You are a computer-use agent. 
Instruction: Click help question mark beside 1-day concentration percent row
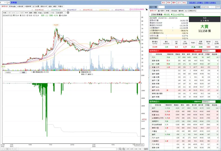tap(173, 30)
